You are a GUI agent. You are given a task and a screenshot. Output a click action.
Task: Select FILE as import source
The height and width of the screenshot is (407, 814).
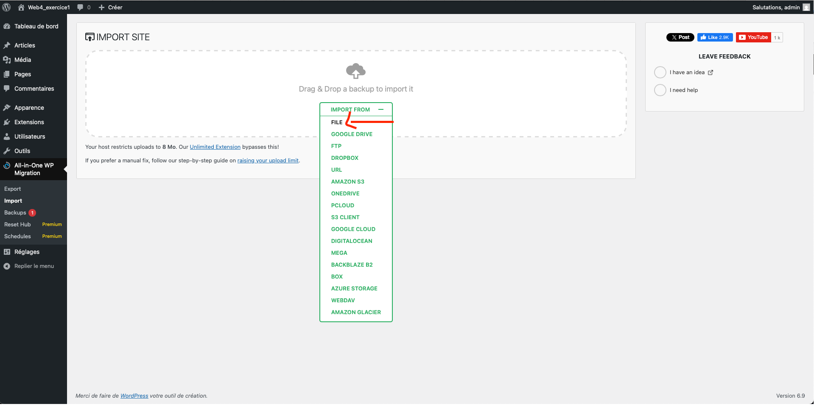tap(337, 122)
